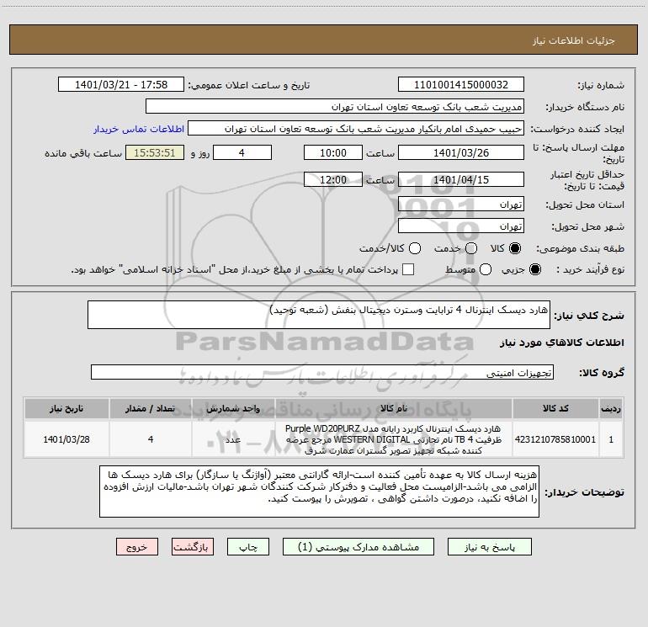Click the شهر محل تحویل field
This screenshot has height=627, width=648.
pos(461,226)
